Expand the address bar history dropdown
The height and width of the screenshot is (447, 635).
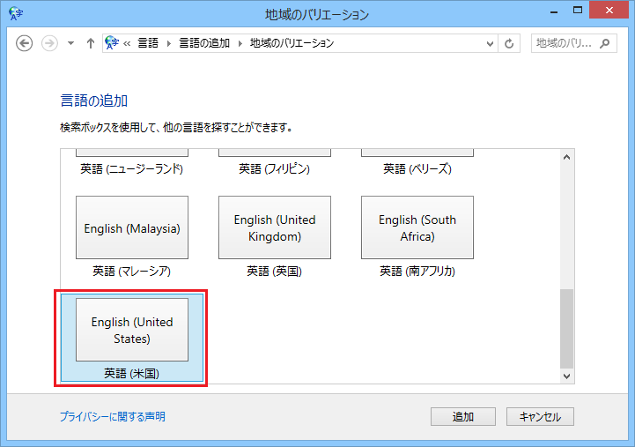tap(491, 43)
